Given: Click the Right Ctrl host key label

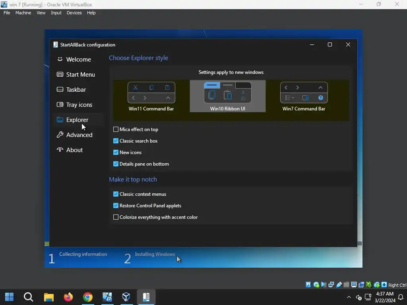Looking at the screenshot, I should click(x=397, y=285).
